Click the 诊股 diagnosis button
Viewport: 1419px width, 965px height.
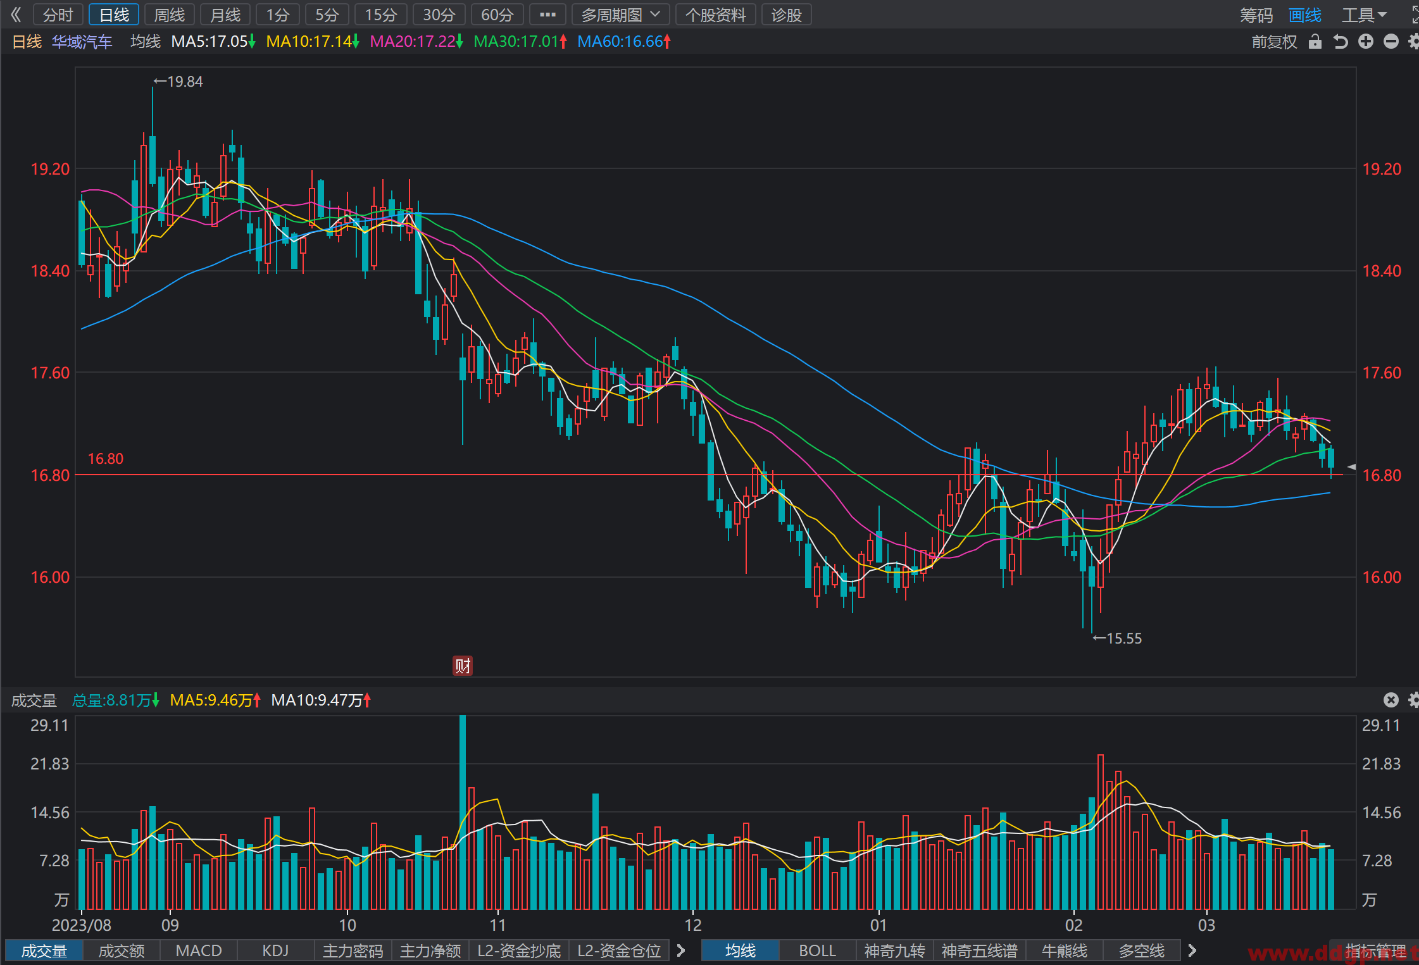pos(787,15)
